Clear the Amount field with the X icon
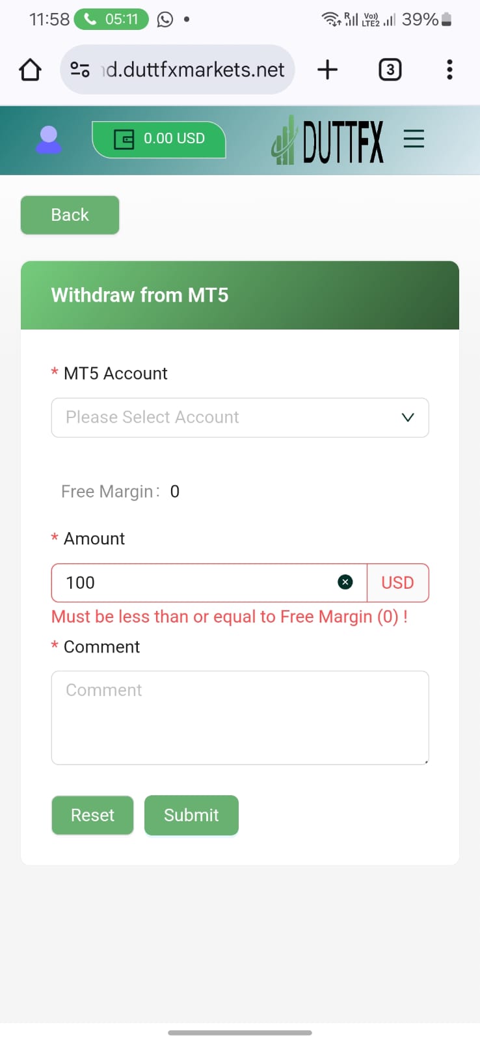 pos(345,582)
